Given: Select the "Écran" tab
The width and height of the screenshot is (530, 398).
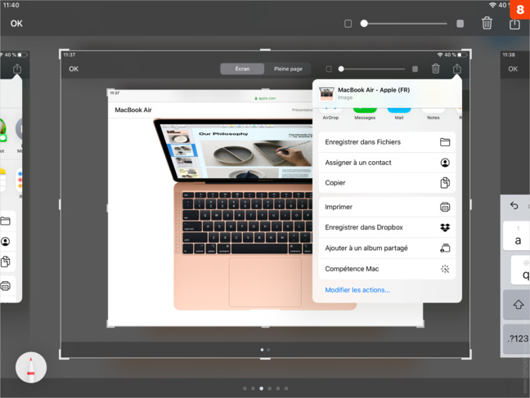Looking at the screenshot, I should click(x=242, y=69).
